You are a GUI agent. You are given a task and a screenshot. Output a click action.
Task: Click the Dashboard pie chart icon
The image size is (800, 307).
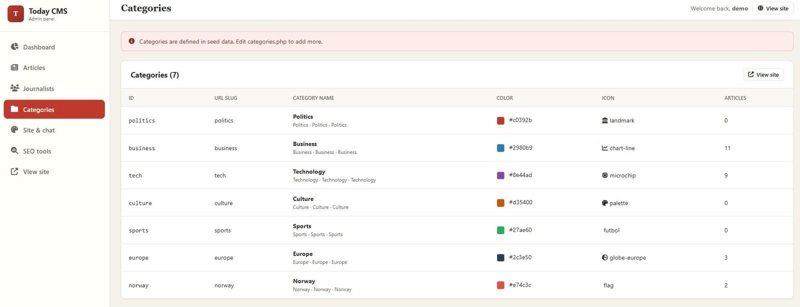(x=14, y=46)
